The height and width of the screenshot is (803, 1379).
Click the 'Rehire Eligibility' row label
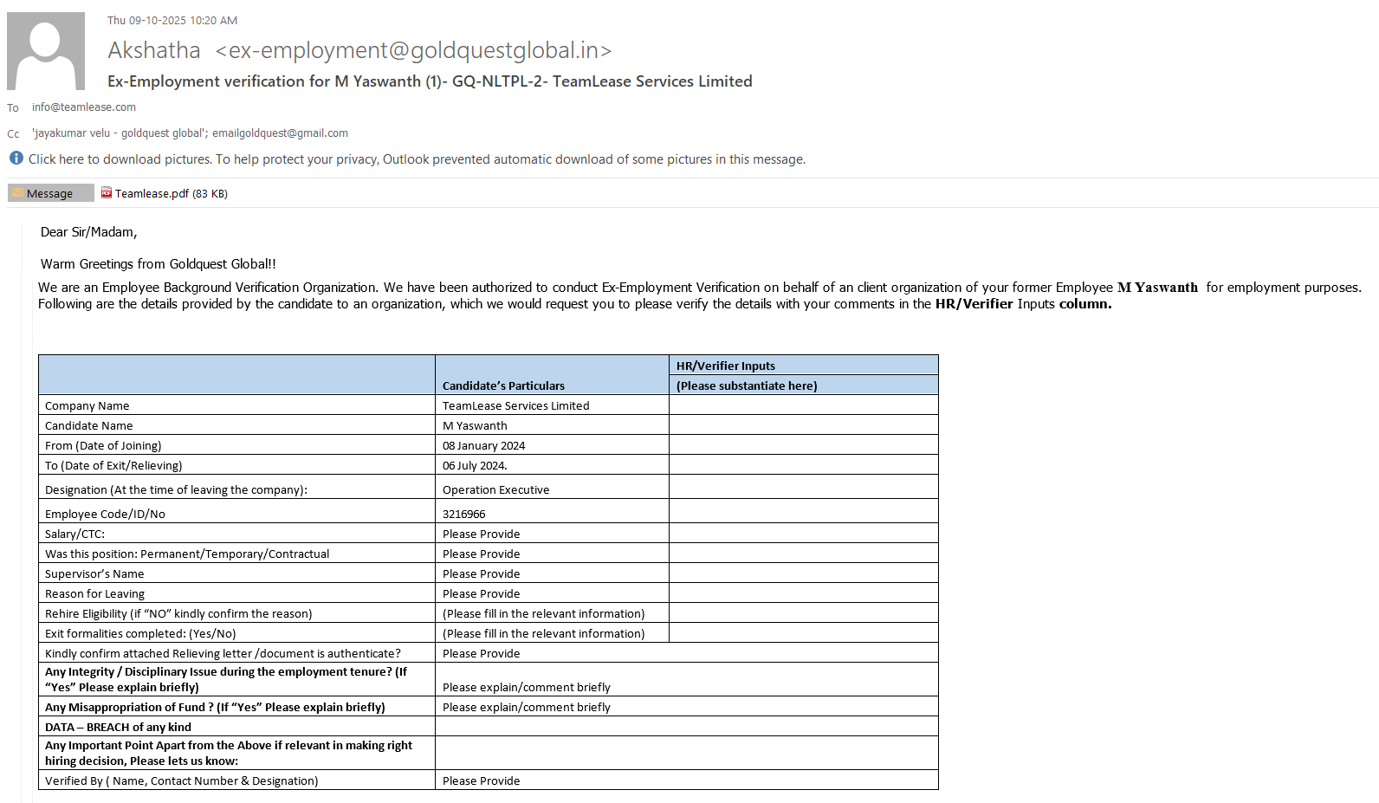178,613
